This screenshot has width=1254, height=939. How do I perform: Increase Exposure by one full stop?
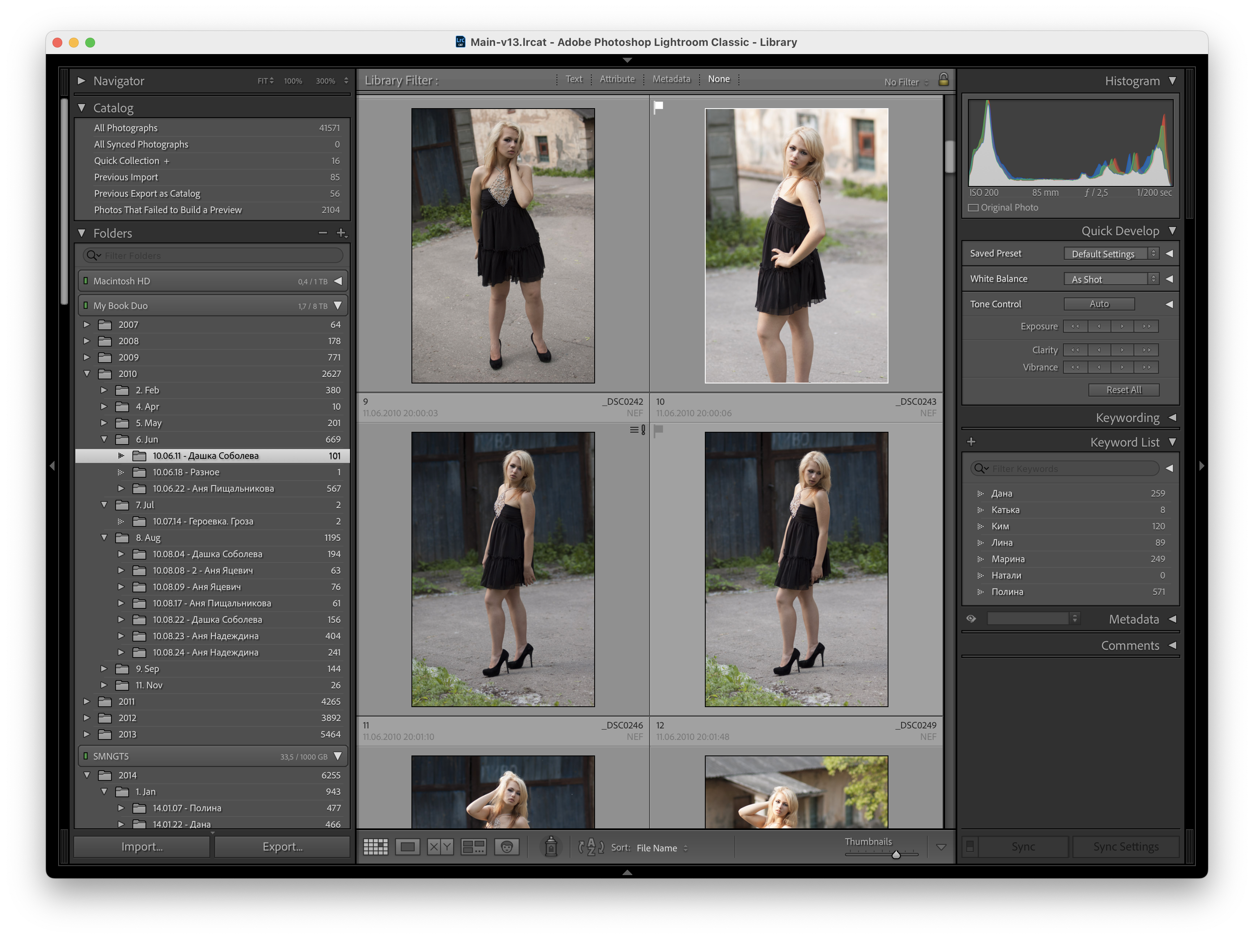[1146, 326]
